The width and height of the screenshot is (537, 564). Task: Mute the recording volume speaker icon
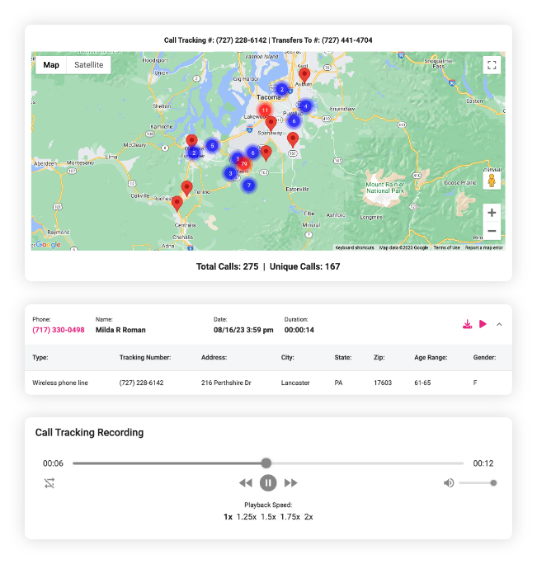(x=448, y=483)
